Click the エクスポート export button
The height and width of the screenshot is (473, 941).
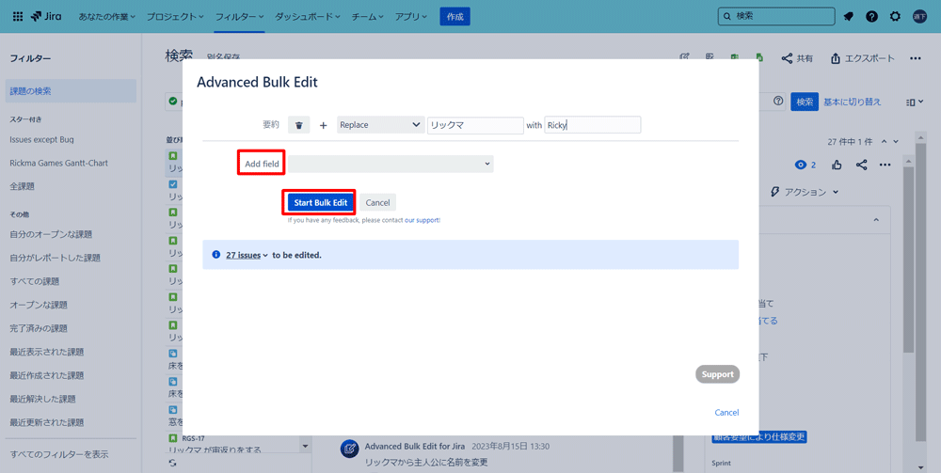862,58
